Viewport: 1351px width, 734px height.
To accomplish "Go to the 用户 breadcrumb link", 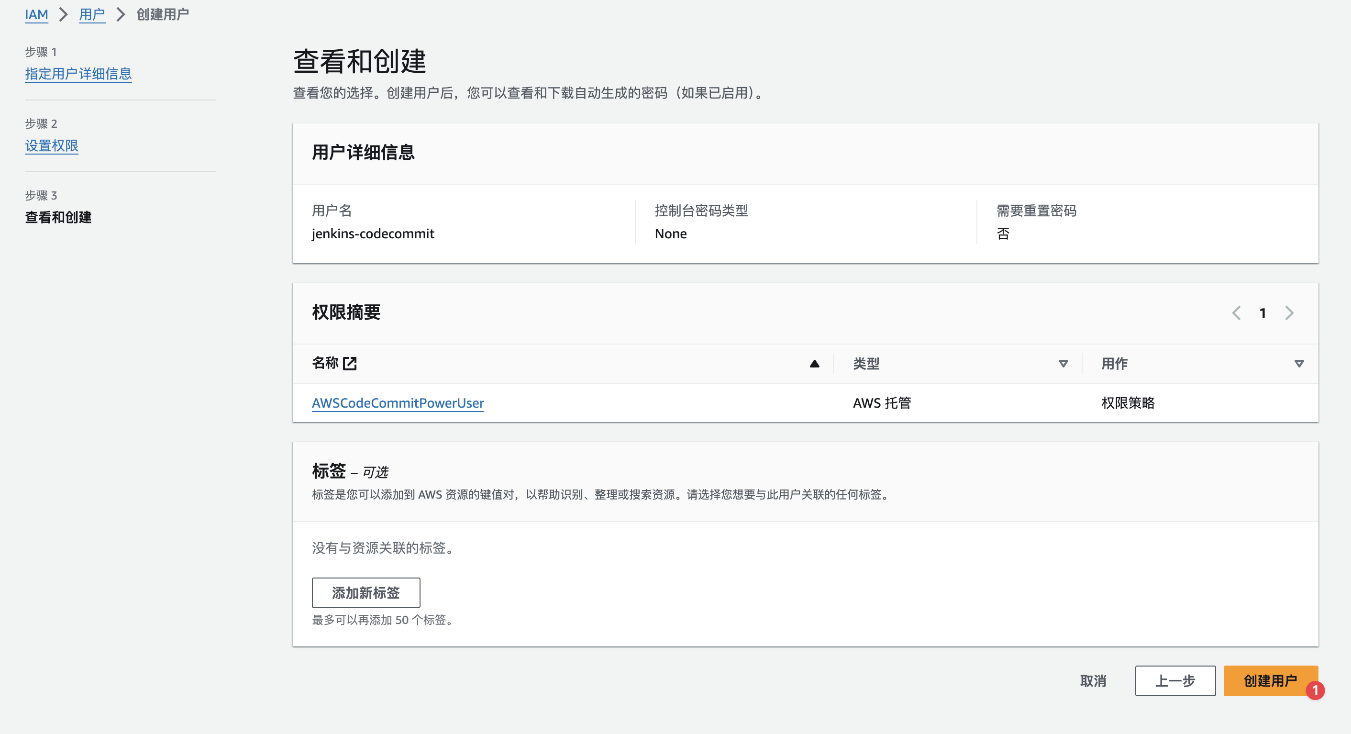I will 92,14.
